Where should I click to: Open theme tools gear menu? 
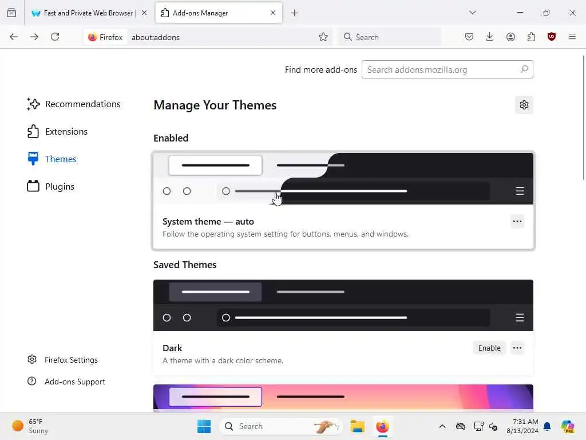coord(524,105)
